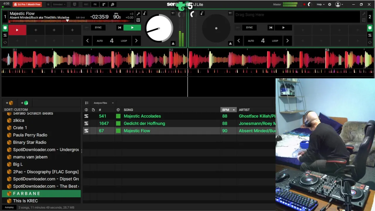Click deck 2 sync OFF button
Screen dimensions: 375x211
pos(238,28)
